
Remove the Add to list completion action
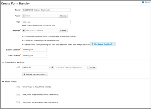tap(19, 67)
